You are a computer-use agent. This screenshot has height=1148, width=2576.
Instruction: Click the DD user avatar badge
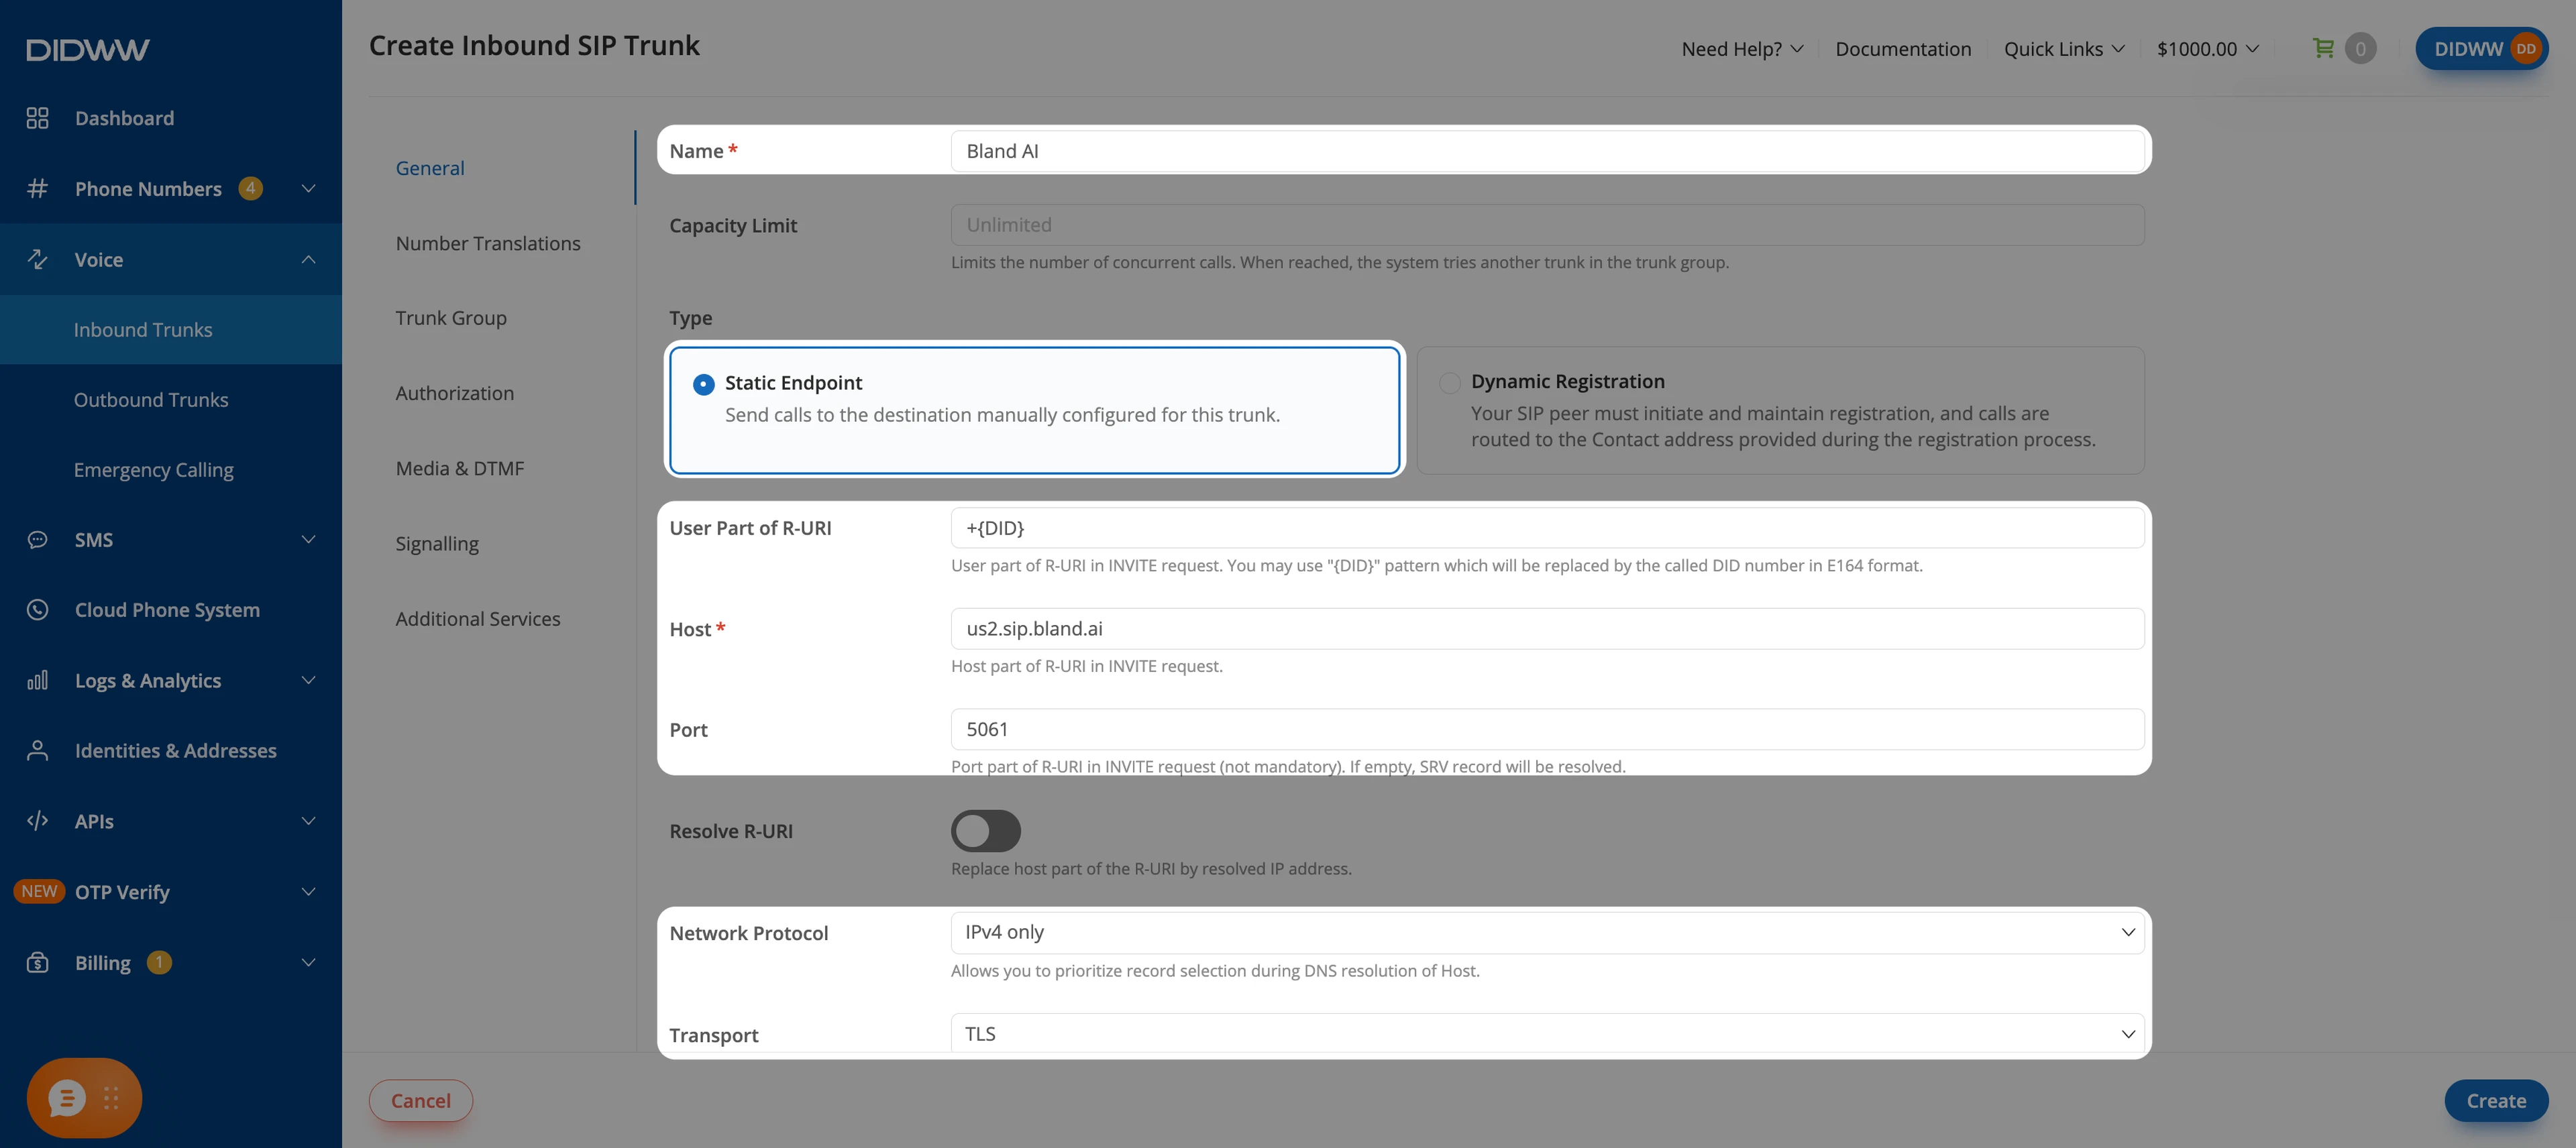2526,49
